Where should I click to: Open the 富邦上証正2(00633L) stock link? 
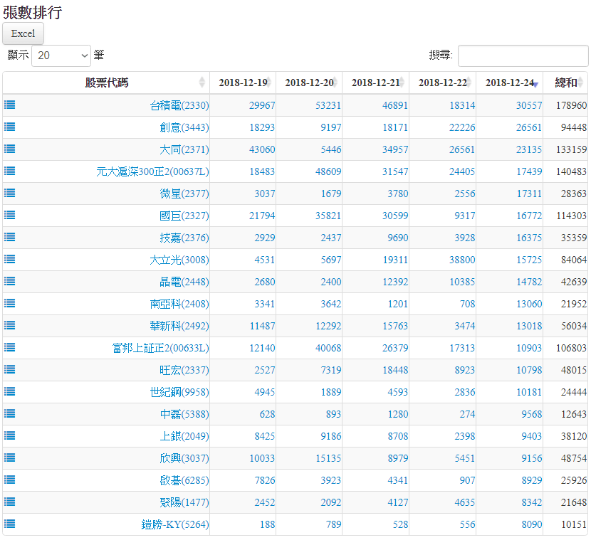(x=160, y=348)
